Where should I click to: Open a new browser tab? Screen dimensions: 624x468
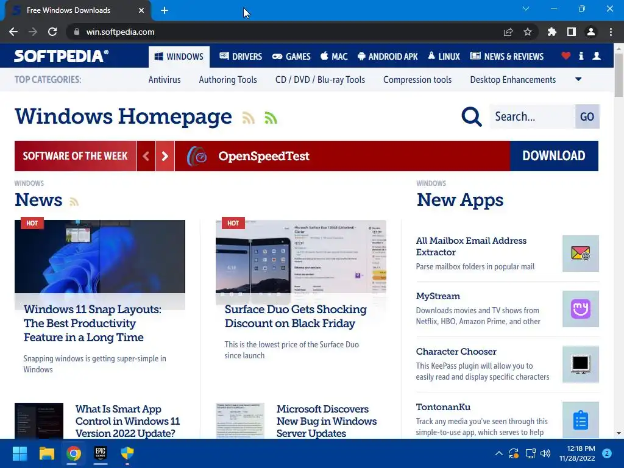click(165, 10)
